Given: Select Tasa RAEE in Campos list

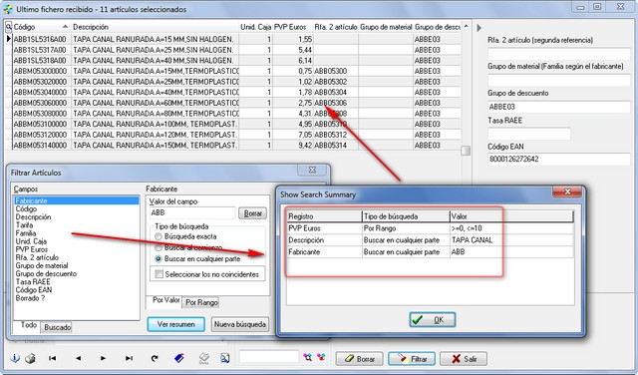Looking at the screenshot, I should click(x=33, y=282).
